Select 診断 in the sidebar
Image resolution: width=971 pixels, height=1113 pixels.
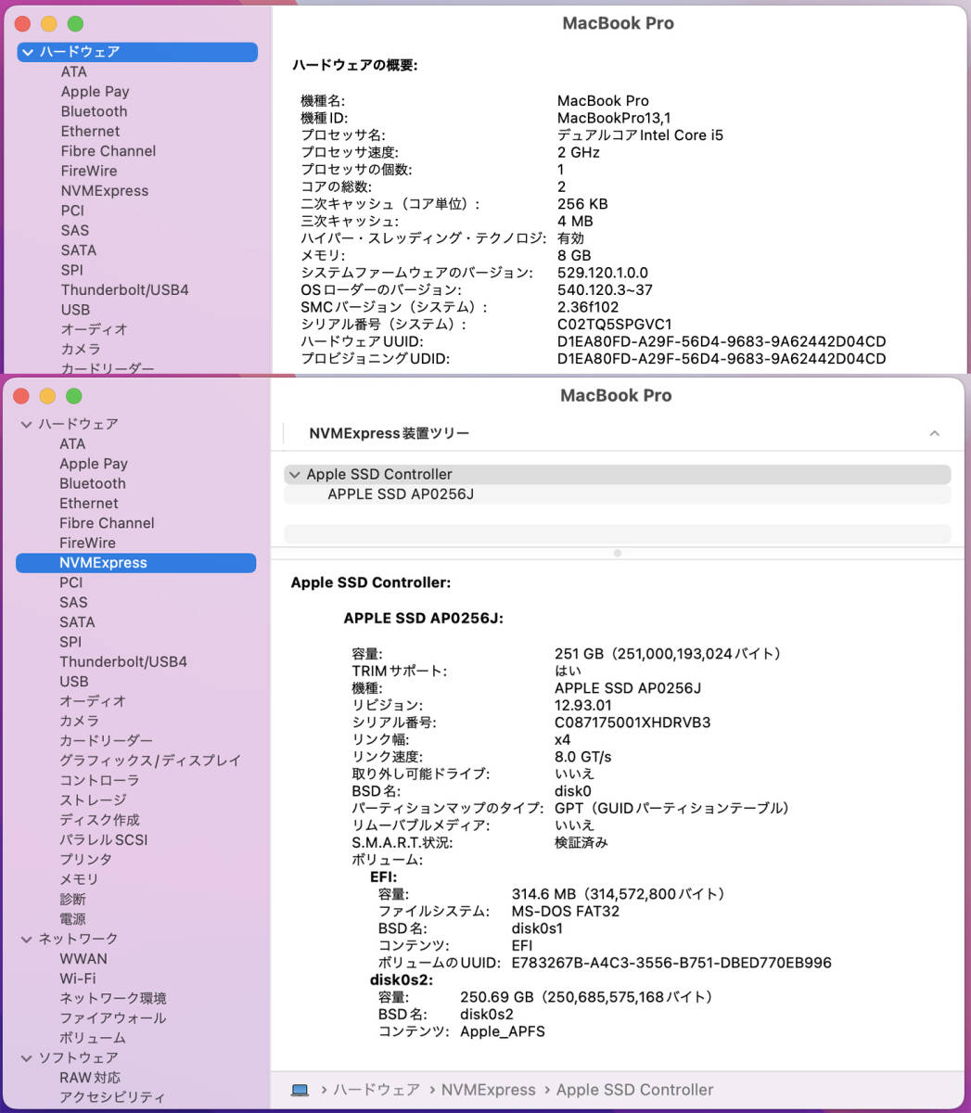(x=72, y=899)
